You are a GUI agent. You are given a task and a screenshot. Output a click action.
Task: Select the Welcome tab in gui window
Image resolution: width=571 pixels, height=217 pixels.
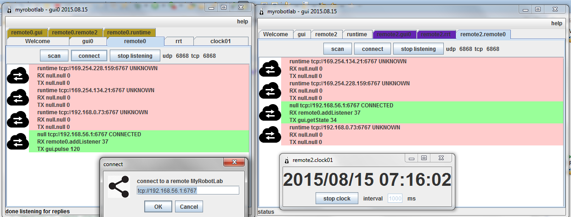[276, 34]
